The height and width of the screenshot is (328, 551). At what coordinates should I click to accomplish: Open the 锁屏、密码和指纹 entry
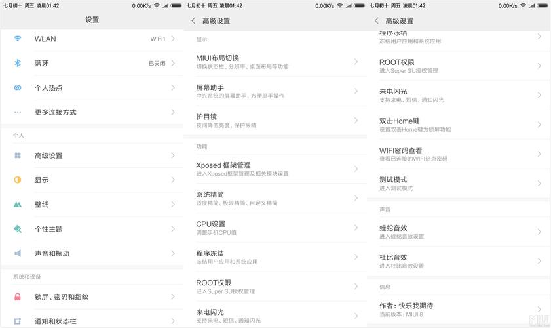[x=92, y=297]
